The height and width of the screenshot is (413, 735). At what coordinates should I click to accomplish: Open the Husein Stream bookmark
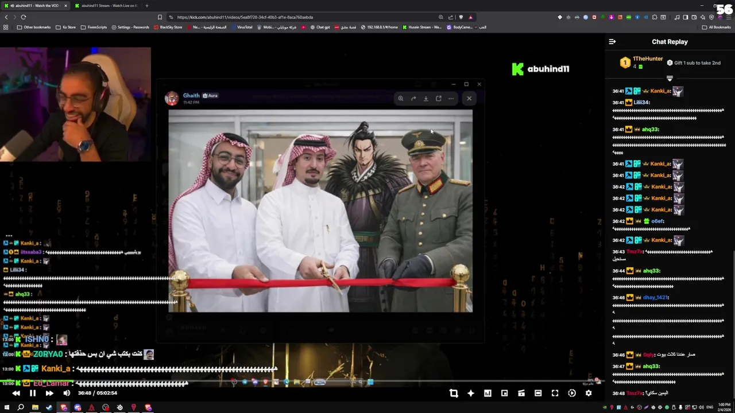pyautogui.click(x=422, y=27)
